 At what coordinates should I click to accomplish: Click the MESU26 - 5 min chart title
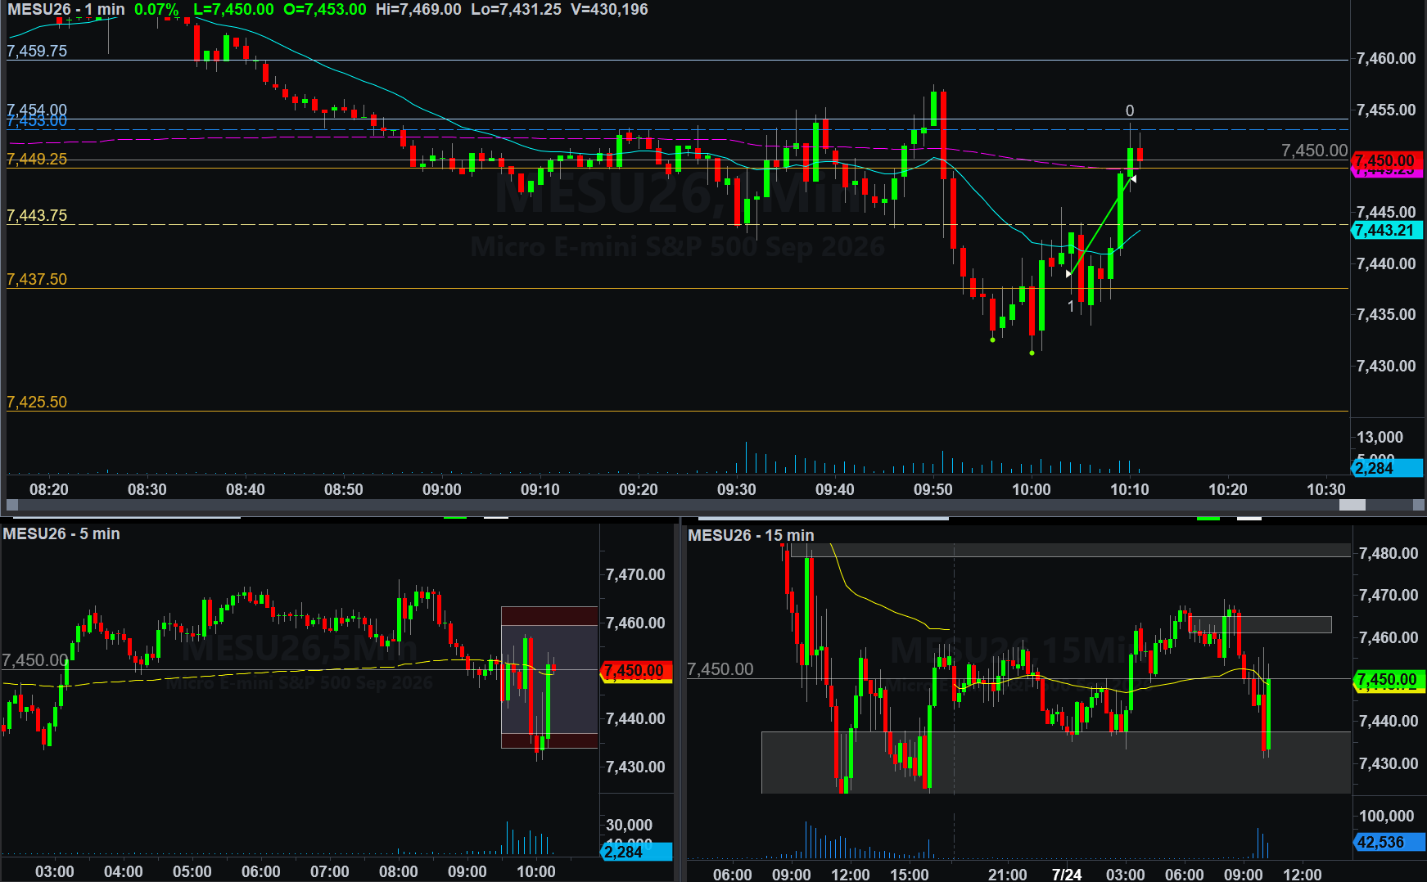click(x=61, y=533)
